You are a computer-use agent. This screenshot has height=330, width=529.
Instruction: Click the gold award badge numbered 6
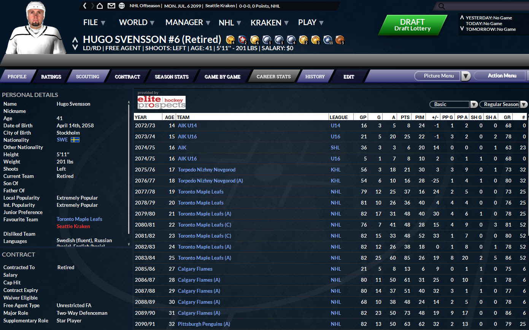254,39
